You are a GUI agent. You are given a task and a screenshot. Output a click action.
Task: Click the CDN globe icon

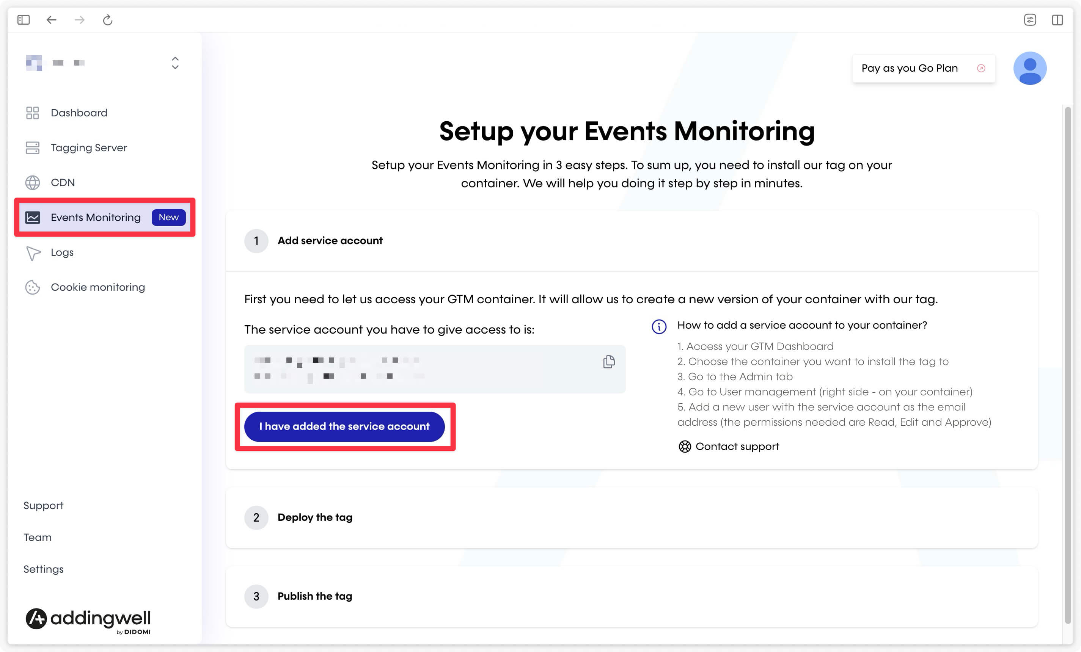(33, 182)
